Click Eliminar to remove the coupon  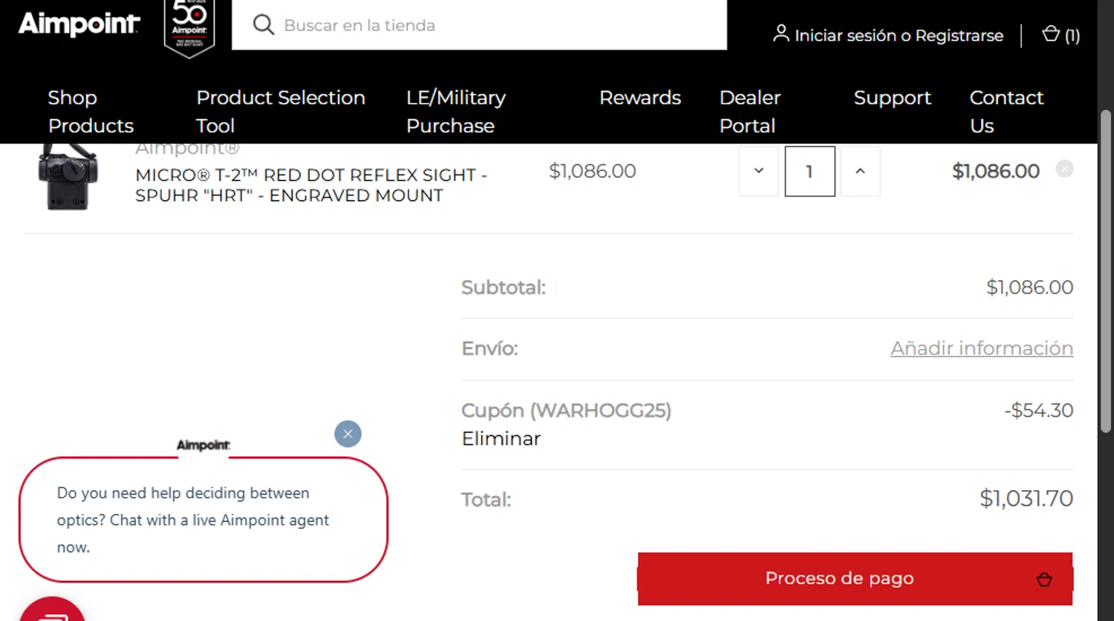click(501, 438)
